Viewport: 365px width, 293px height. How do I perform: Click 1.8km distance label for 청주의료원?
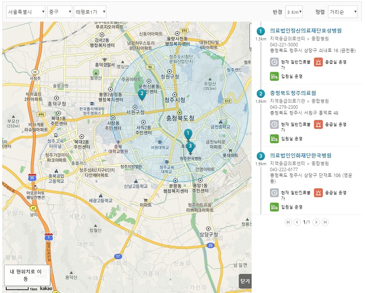pyautogui.click(x=261, y=102)
